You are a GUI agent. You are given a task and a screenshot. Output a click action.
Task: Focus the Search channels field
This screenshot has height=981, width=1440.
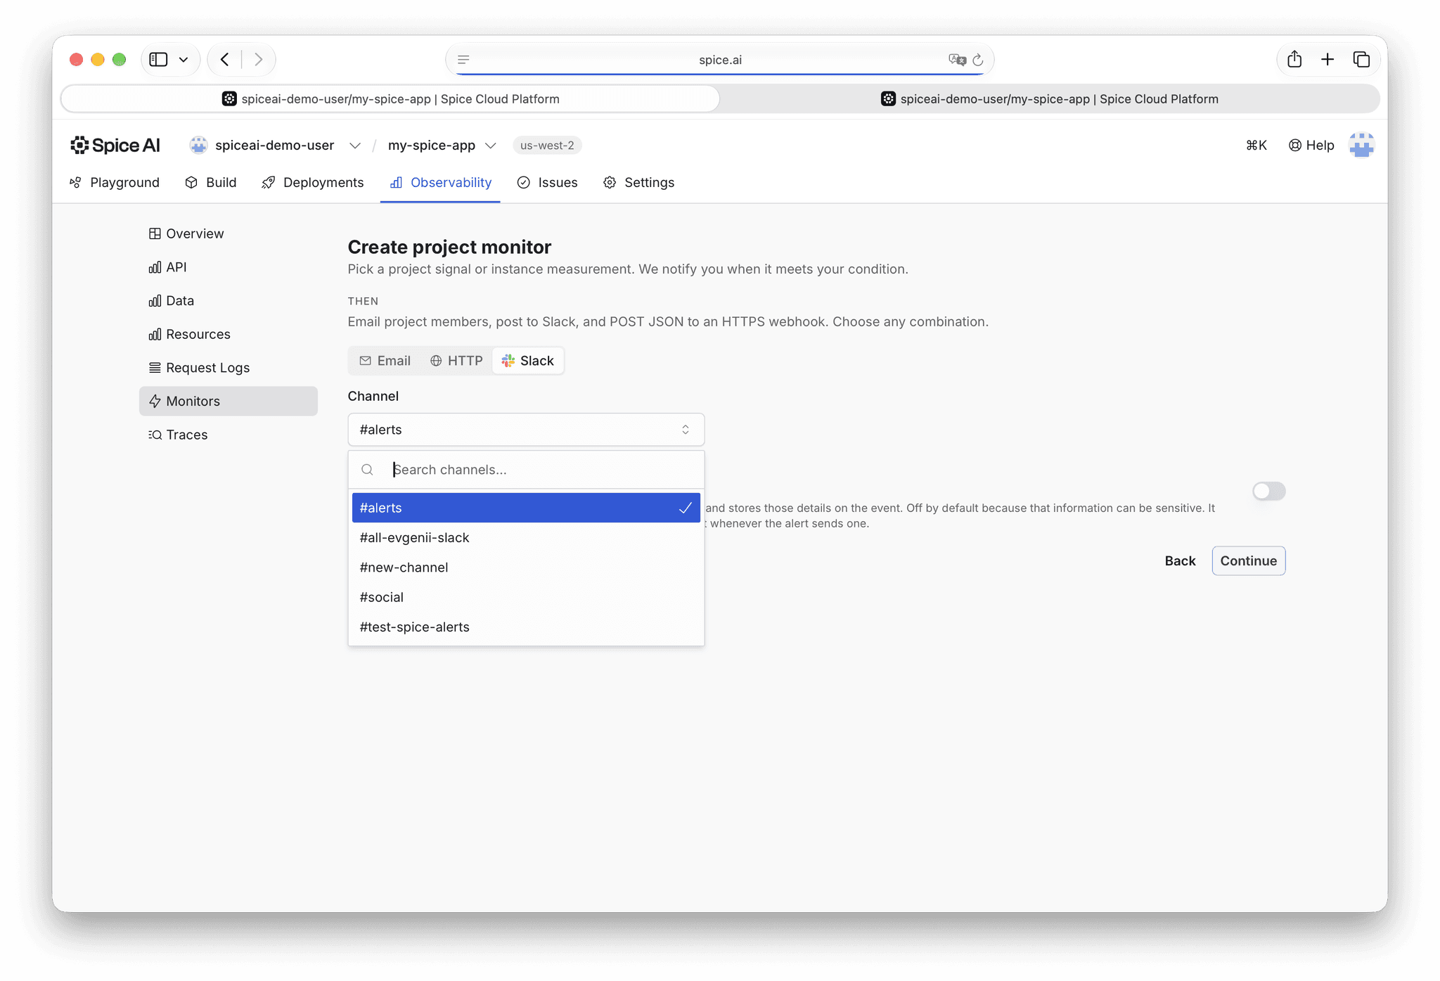pyautogui.click(x=526, y=470)
